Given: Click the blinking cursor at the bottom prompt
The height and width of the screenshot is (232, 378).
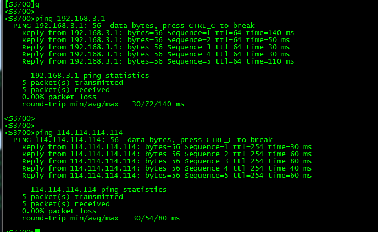Looking at the screenshot, I should point(37,230).
